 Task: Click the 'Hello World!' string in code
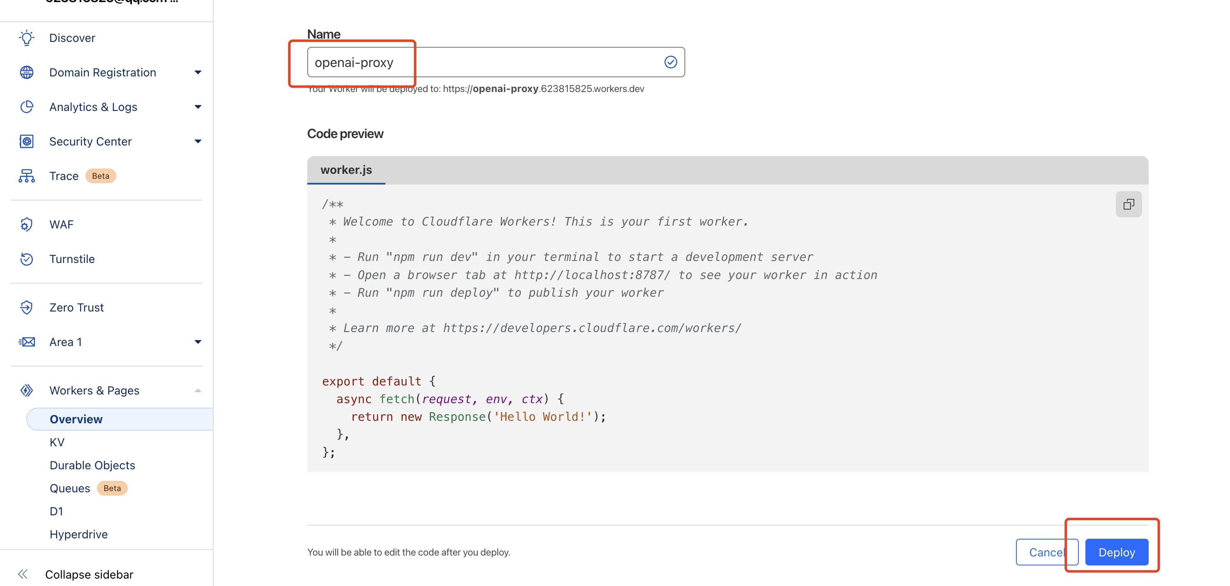point(542,416)
